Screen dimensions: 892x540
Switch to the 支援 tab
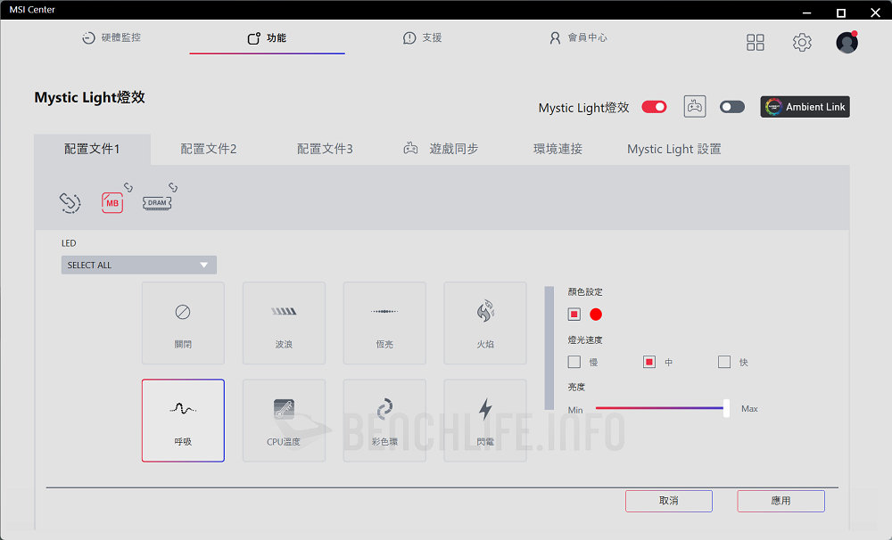[422, 37]
